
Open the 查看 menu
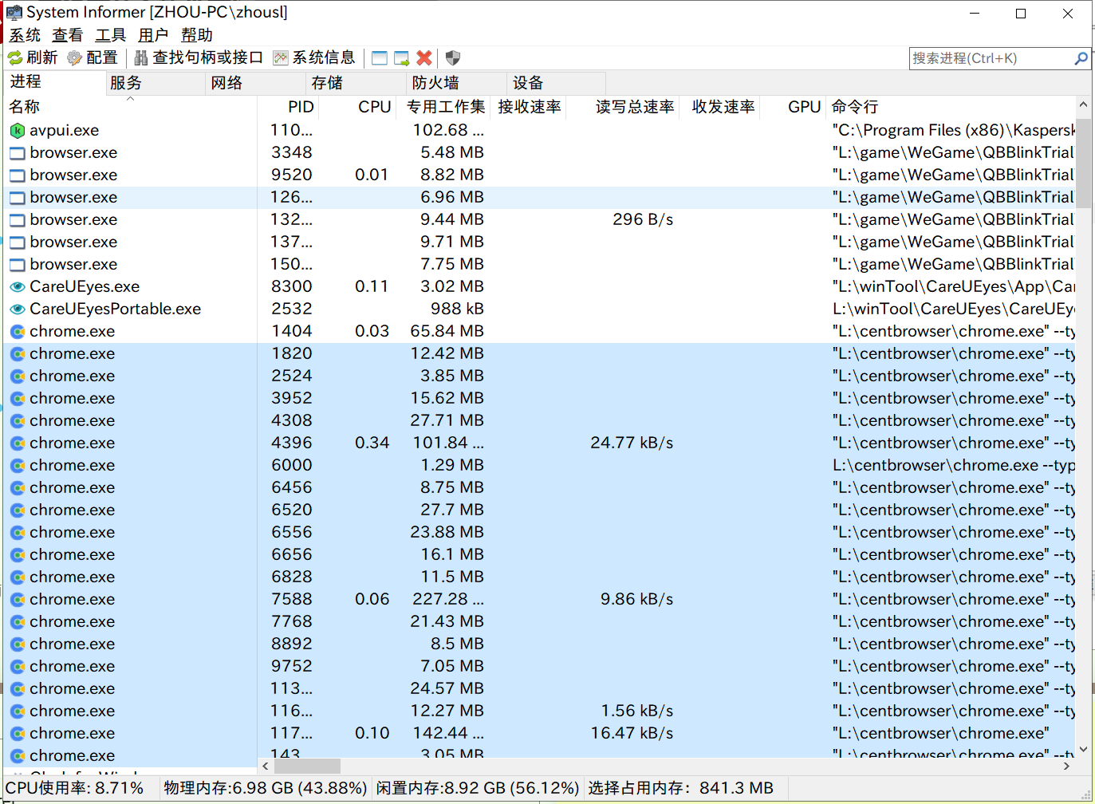(x=67, y=35)
